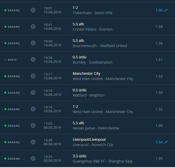
Task: Click the 13:16 timestamp of the West Ham bet
Action: point(48,107)
